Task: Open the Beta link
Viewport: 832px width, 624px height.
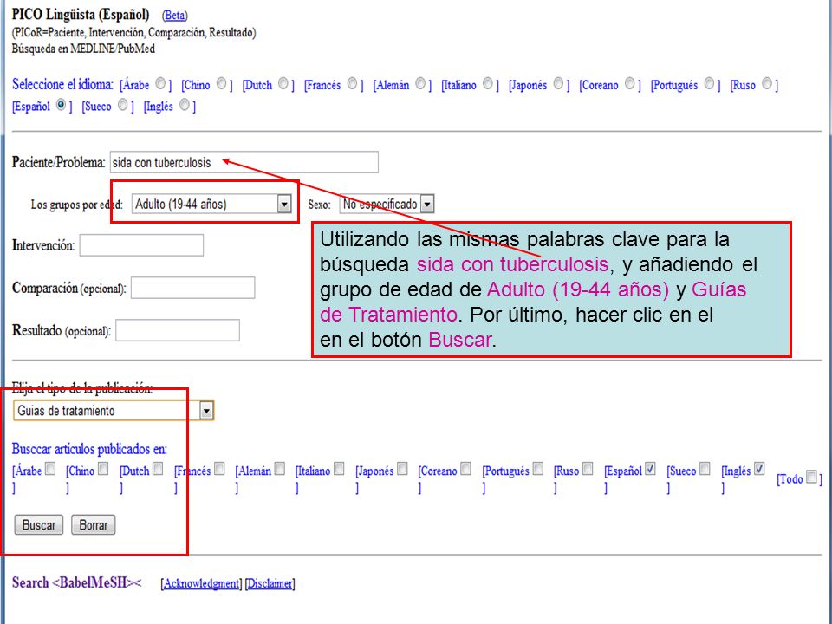Action: coord(174,16)
